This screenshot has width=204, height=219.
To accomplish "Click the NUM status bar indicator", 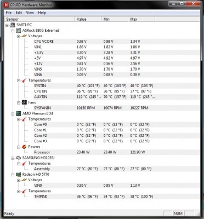I will click(x=178, y=213).
